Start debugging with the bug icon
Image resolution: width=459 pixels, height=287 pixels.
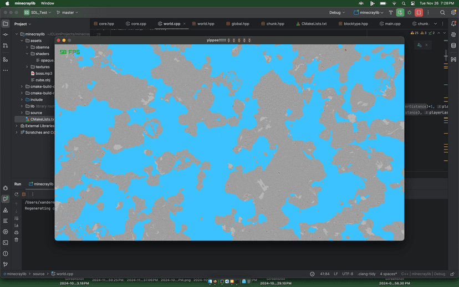click(x=409, y=12)
